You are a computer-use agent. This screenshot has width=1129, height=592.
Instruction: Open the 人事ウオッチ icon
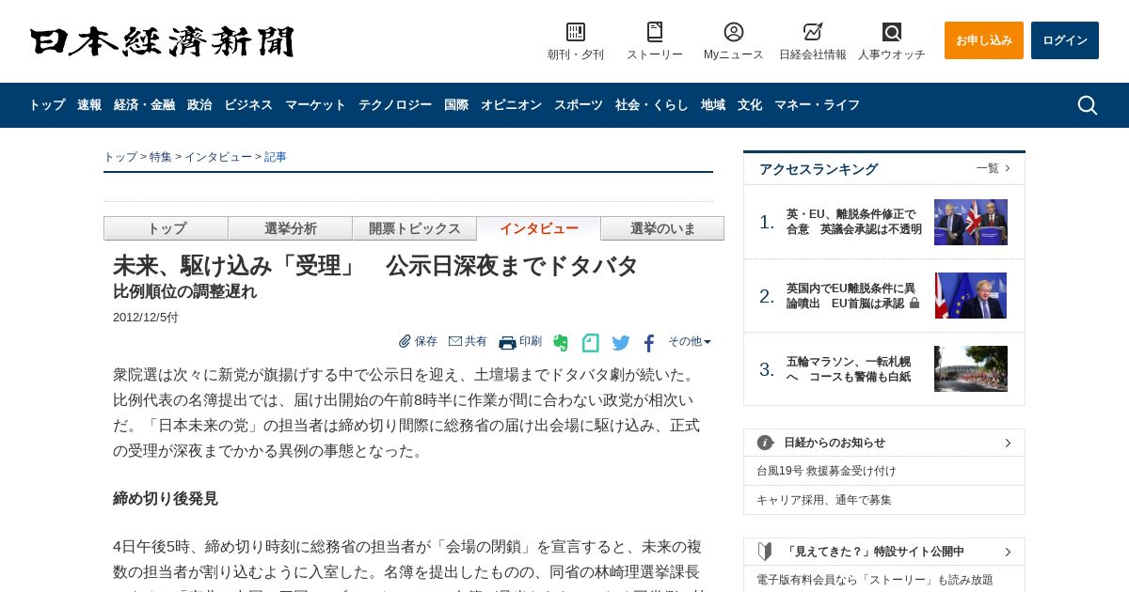click(x=892, y=32)
